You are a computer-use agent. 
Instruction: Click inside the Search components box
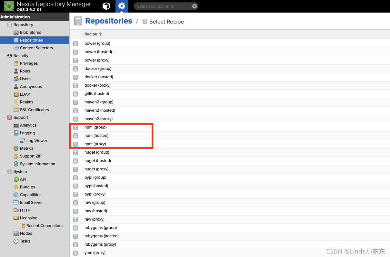163,6
